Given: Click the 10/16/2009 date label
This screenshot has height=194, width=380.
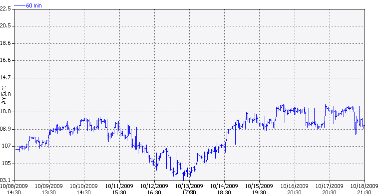Looking at the screenshot, I should coord(295,186).
